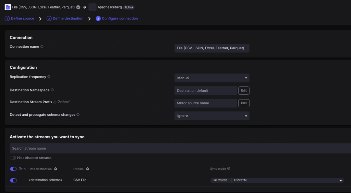This screenshot has width=351, height=193.
Task: Click the arrow between source and destination
Action: pos(84,7)
